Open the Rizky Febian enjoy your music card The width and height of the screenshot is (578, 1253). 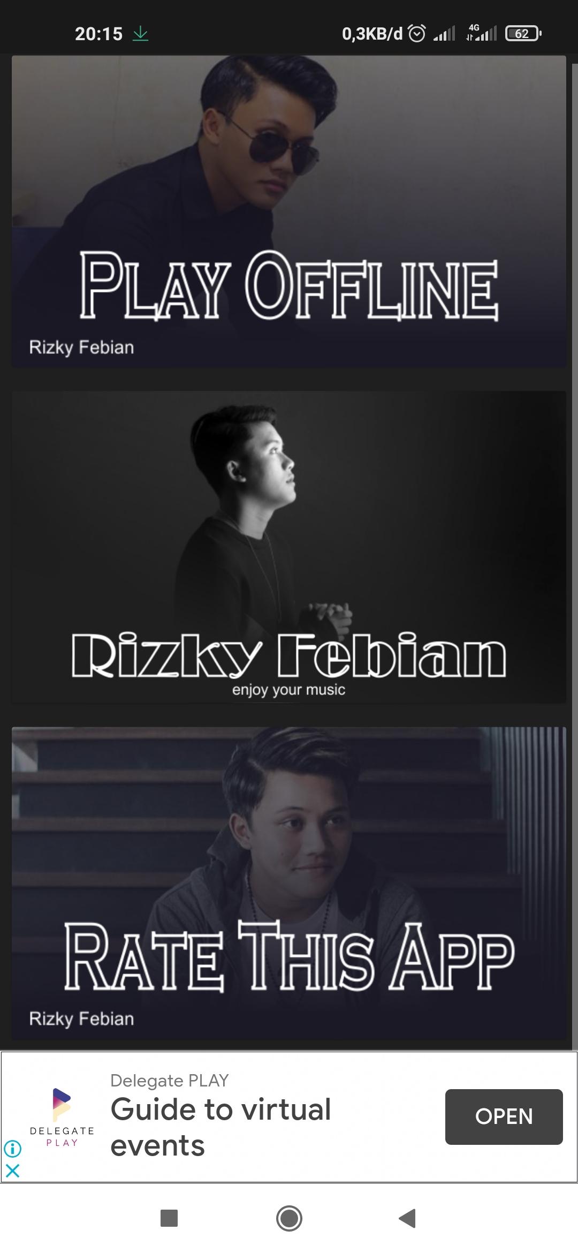289,547
